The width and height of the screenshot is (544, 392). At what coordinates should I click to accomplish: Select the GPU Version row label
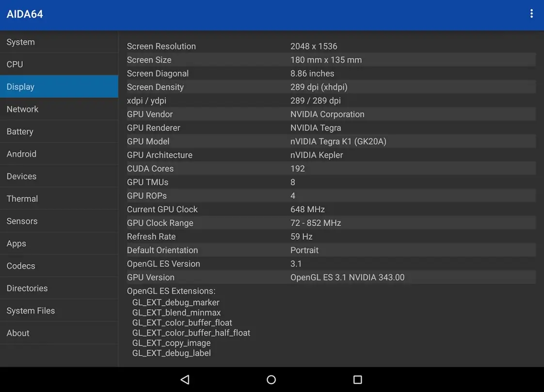[x=151, y=277]
